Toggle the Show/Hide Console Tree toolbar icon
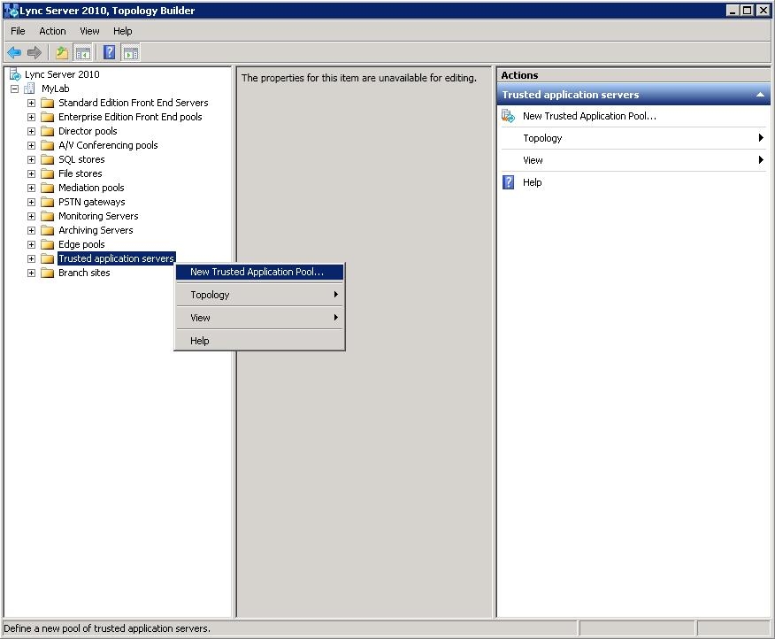Viewport: 775px width, 639px height. coord(82,53)
